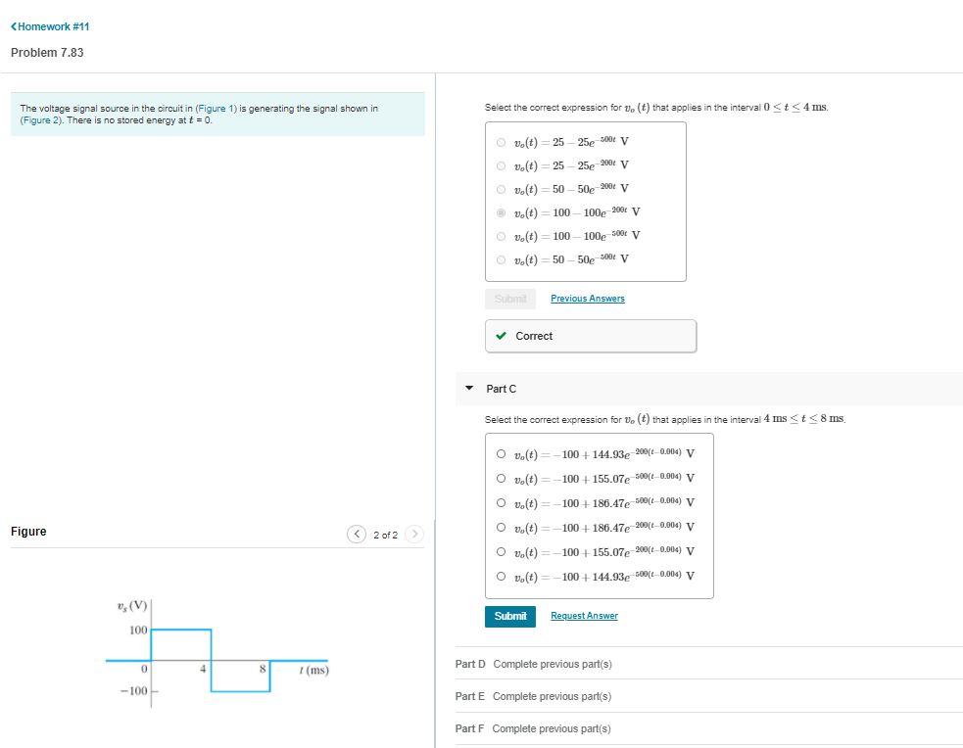Choose the −100 + 186.47e^−500(t−0.004) expression
Image resolution: width=963 pixels, height=748 pixels.
501,503
